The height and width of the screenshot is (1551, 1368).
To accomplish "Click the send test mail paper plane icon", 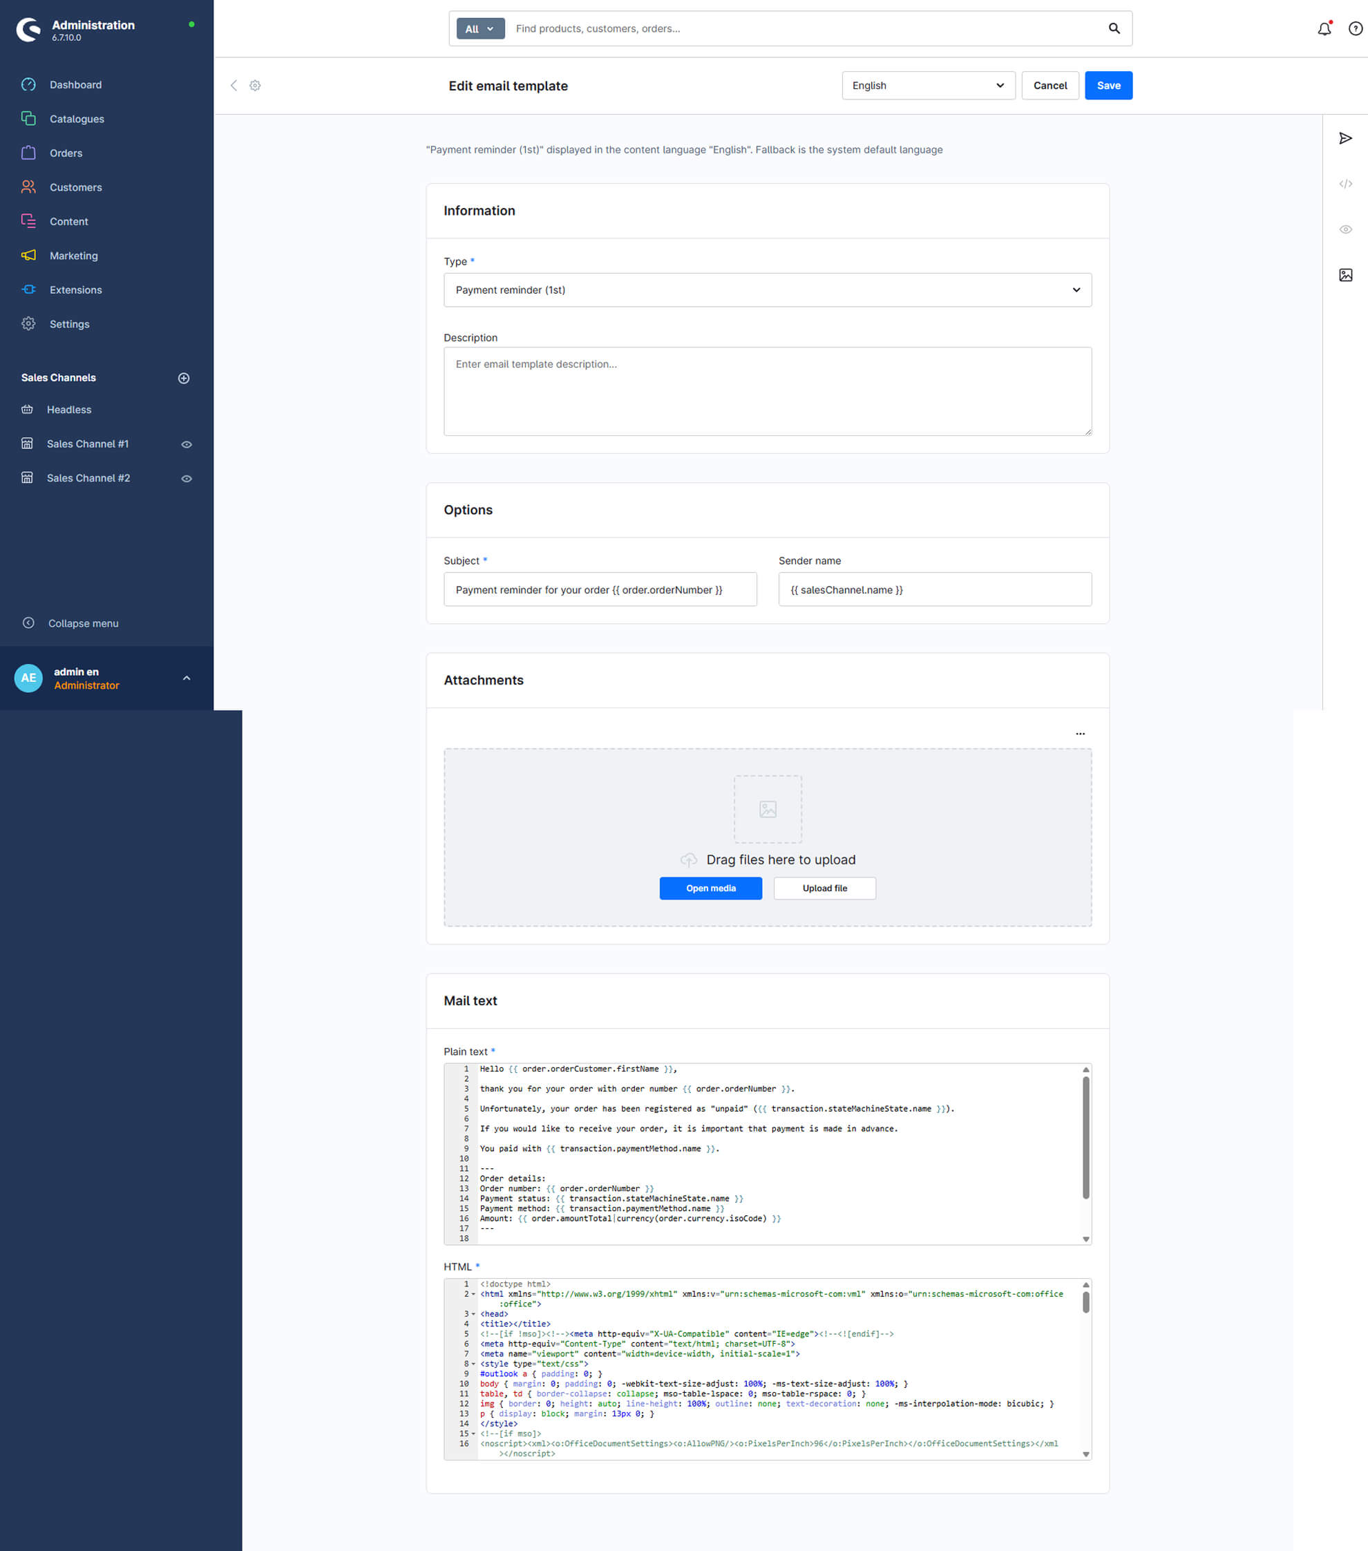I will point(1345,138).
